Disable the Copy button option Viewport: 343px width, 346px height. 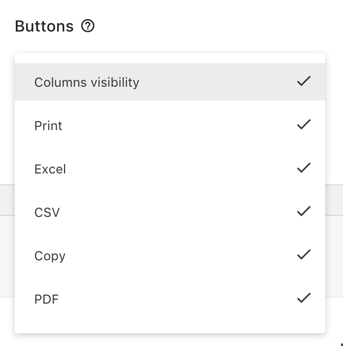coord(170,256)
